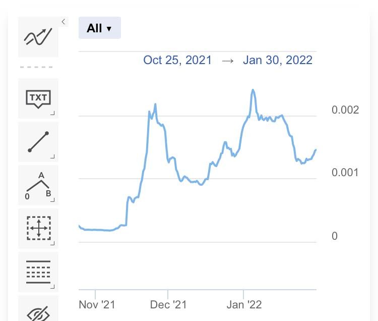
Task: Click the Jan 30, 2022 end date
Action: (x=278, y=60)
